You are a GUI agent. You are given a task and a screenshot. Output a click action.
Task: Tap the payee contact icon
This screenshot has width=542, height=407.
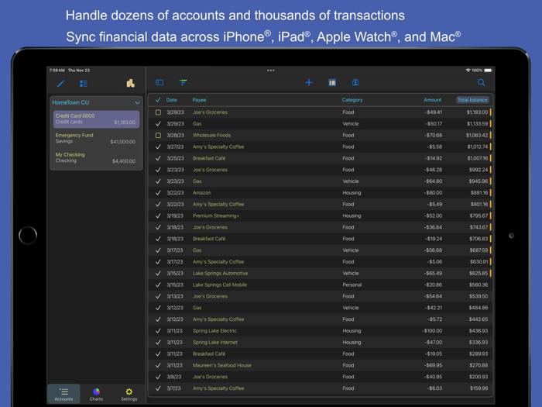tap(355, 82)
